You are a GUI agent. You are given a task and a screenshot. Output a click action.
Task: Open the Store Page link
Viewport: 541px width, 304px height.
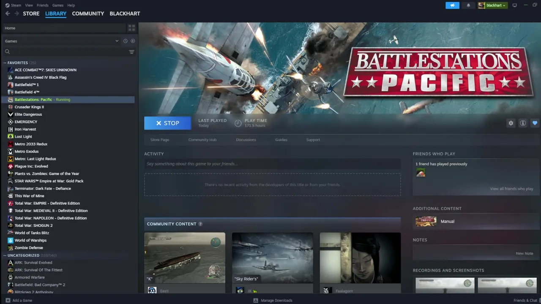click(x=160, y=140)
